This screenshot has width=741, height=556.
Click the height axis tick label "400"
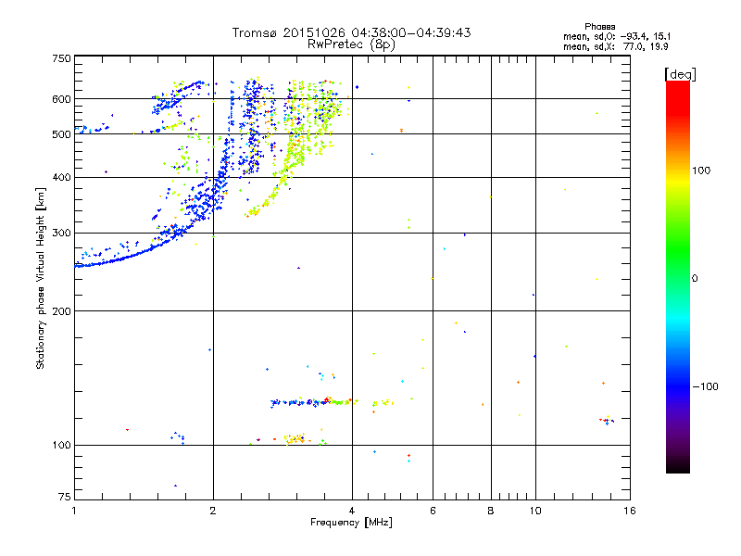click(61, 178)
